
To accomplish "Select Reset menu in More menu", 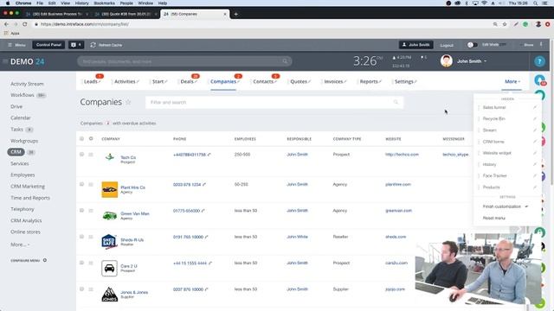I will tap(494, 218).
